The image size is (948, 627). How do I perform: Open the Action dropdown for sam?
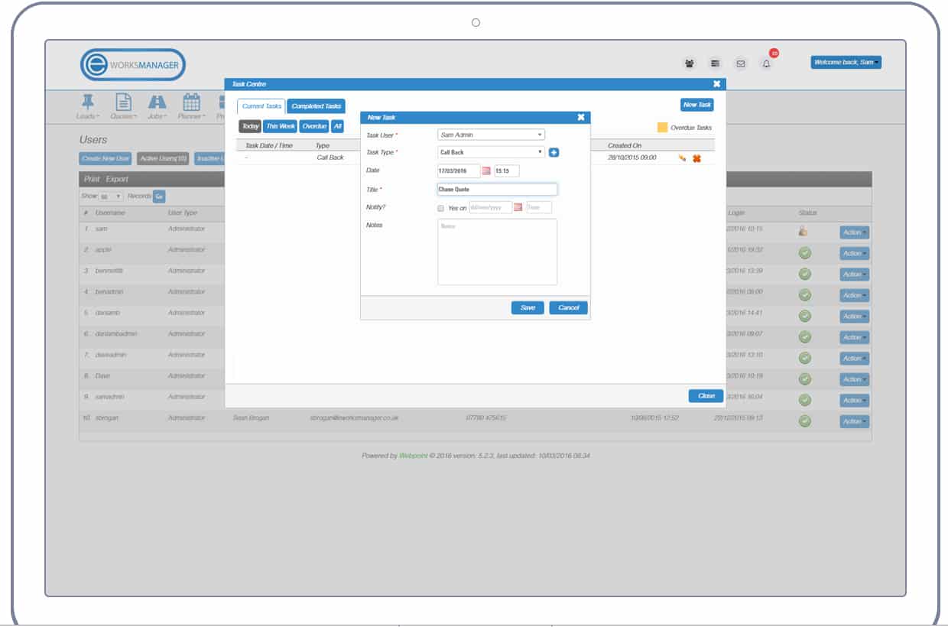coord(854,232)
